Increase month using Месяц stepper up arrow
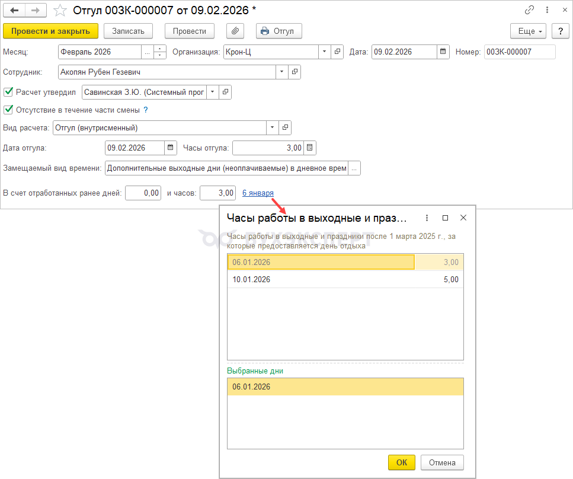Viewport: 573px width, 479px height. (160, 49)
